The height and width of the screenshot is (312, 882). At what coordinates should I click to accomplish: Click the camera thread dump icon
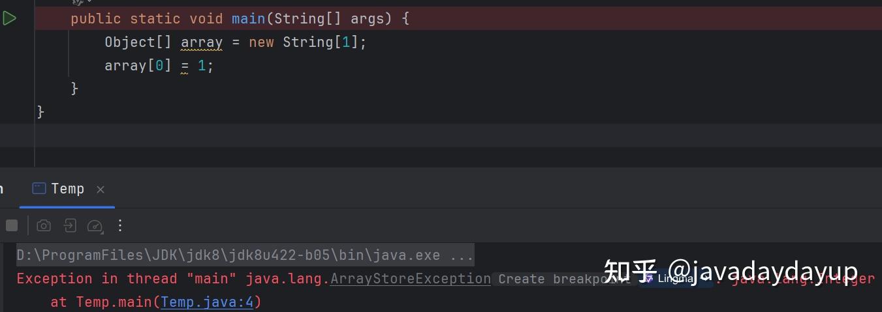coord(44,225)
